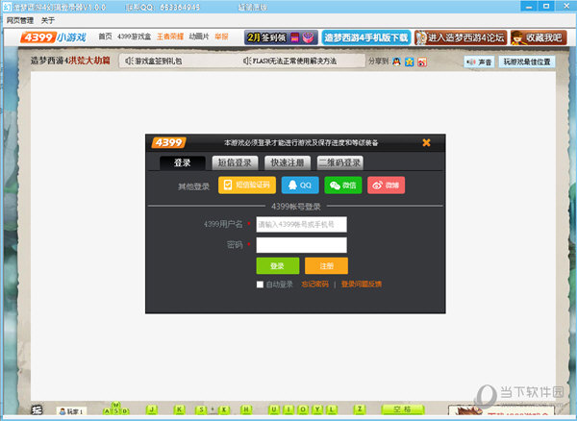This screenshot has width=577, height=421.
Task: Click the 玩家1 player indicator
Action: (x=71, y=411)
